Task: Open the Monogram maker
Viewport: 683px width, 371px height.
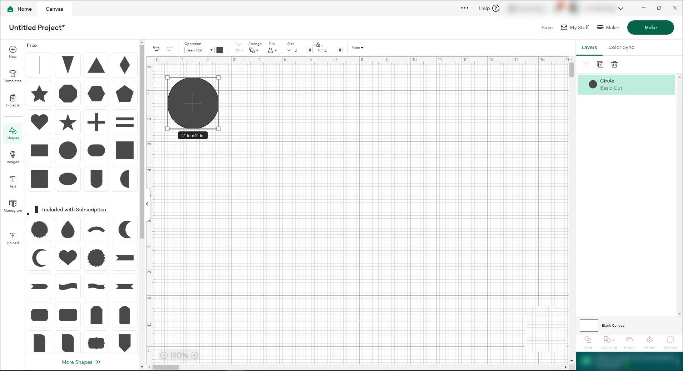Action: pyautogui.click(x=13, y=206)
